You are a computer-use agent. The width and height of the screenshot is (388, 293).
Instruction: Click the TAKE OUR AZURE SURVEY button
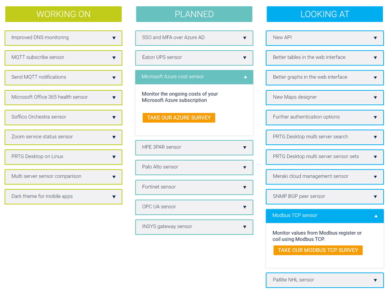pos(178,117)
